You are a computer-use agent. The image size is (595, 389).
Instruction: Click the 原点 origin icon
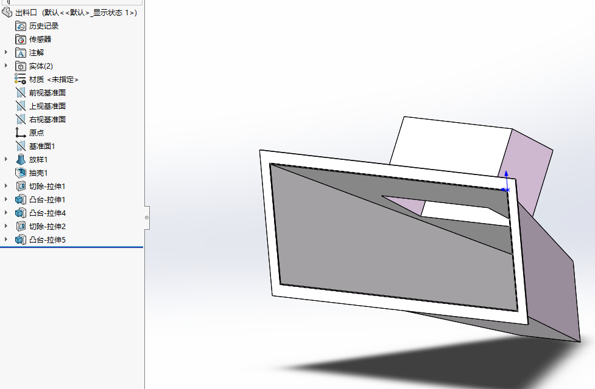pos(21,133)
